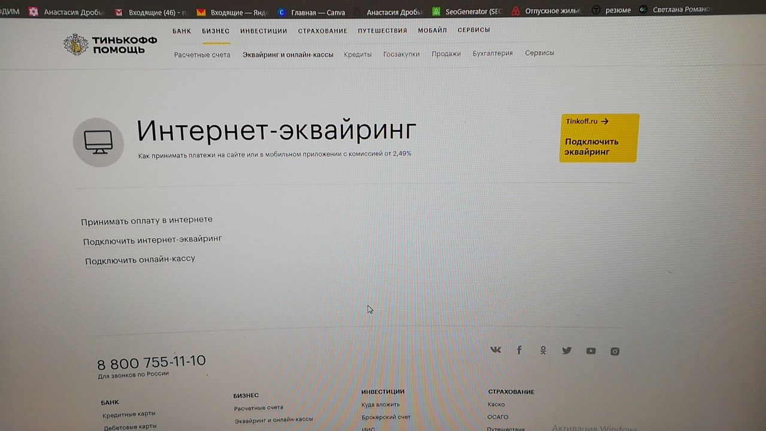The height and width of the screenshot is (431, 766).
Task: Open footer link Каско
Action: [x=496, y=405]
